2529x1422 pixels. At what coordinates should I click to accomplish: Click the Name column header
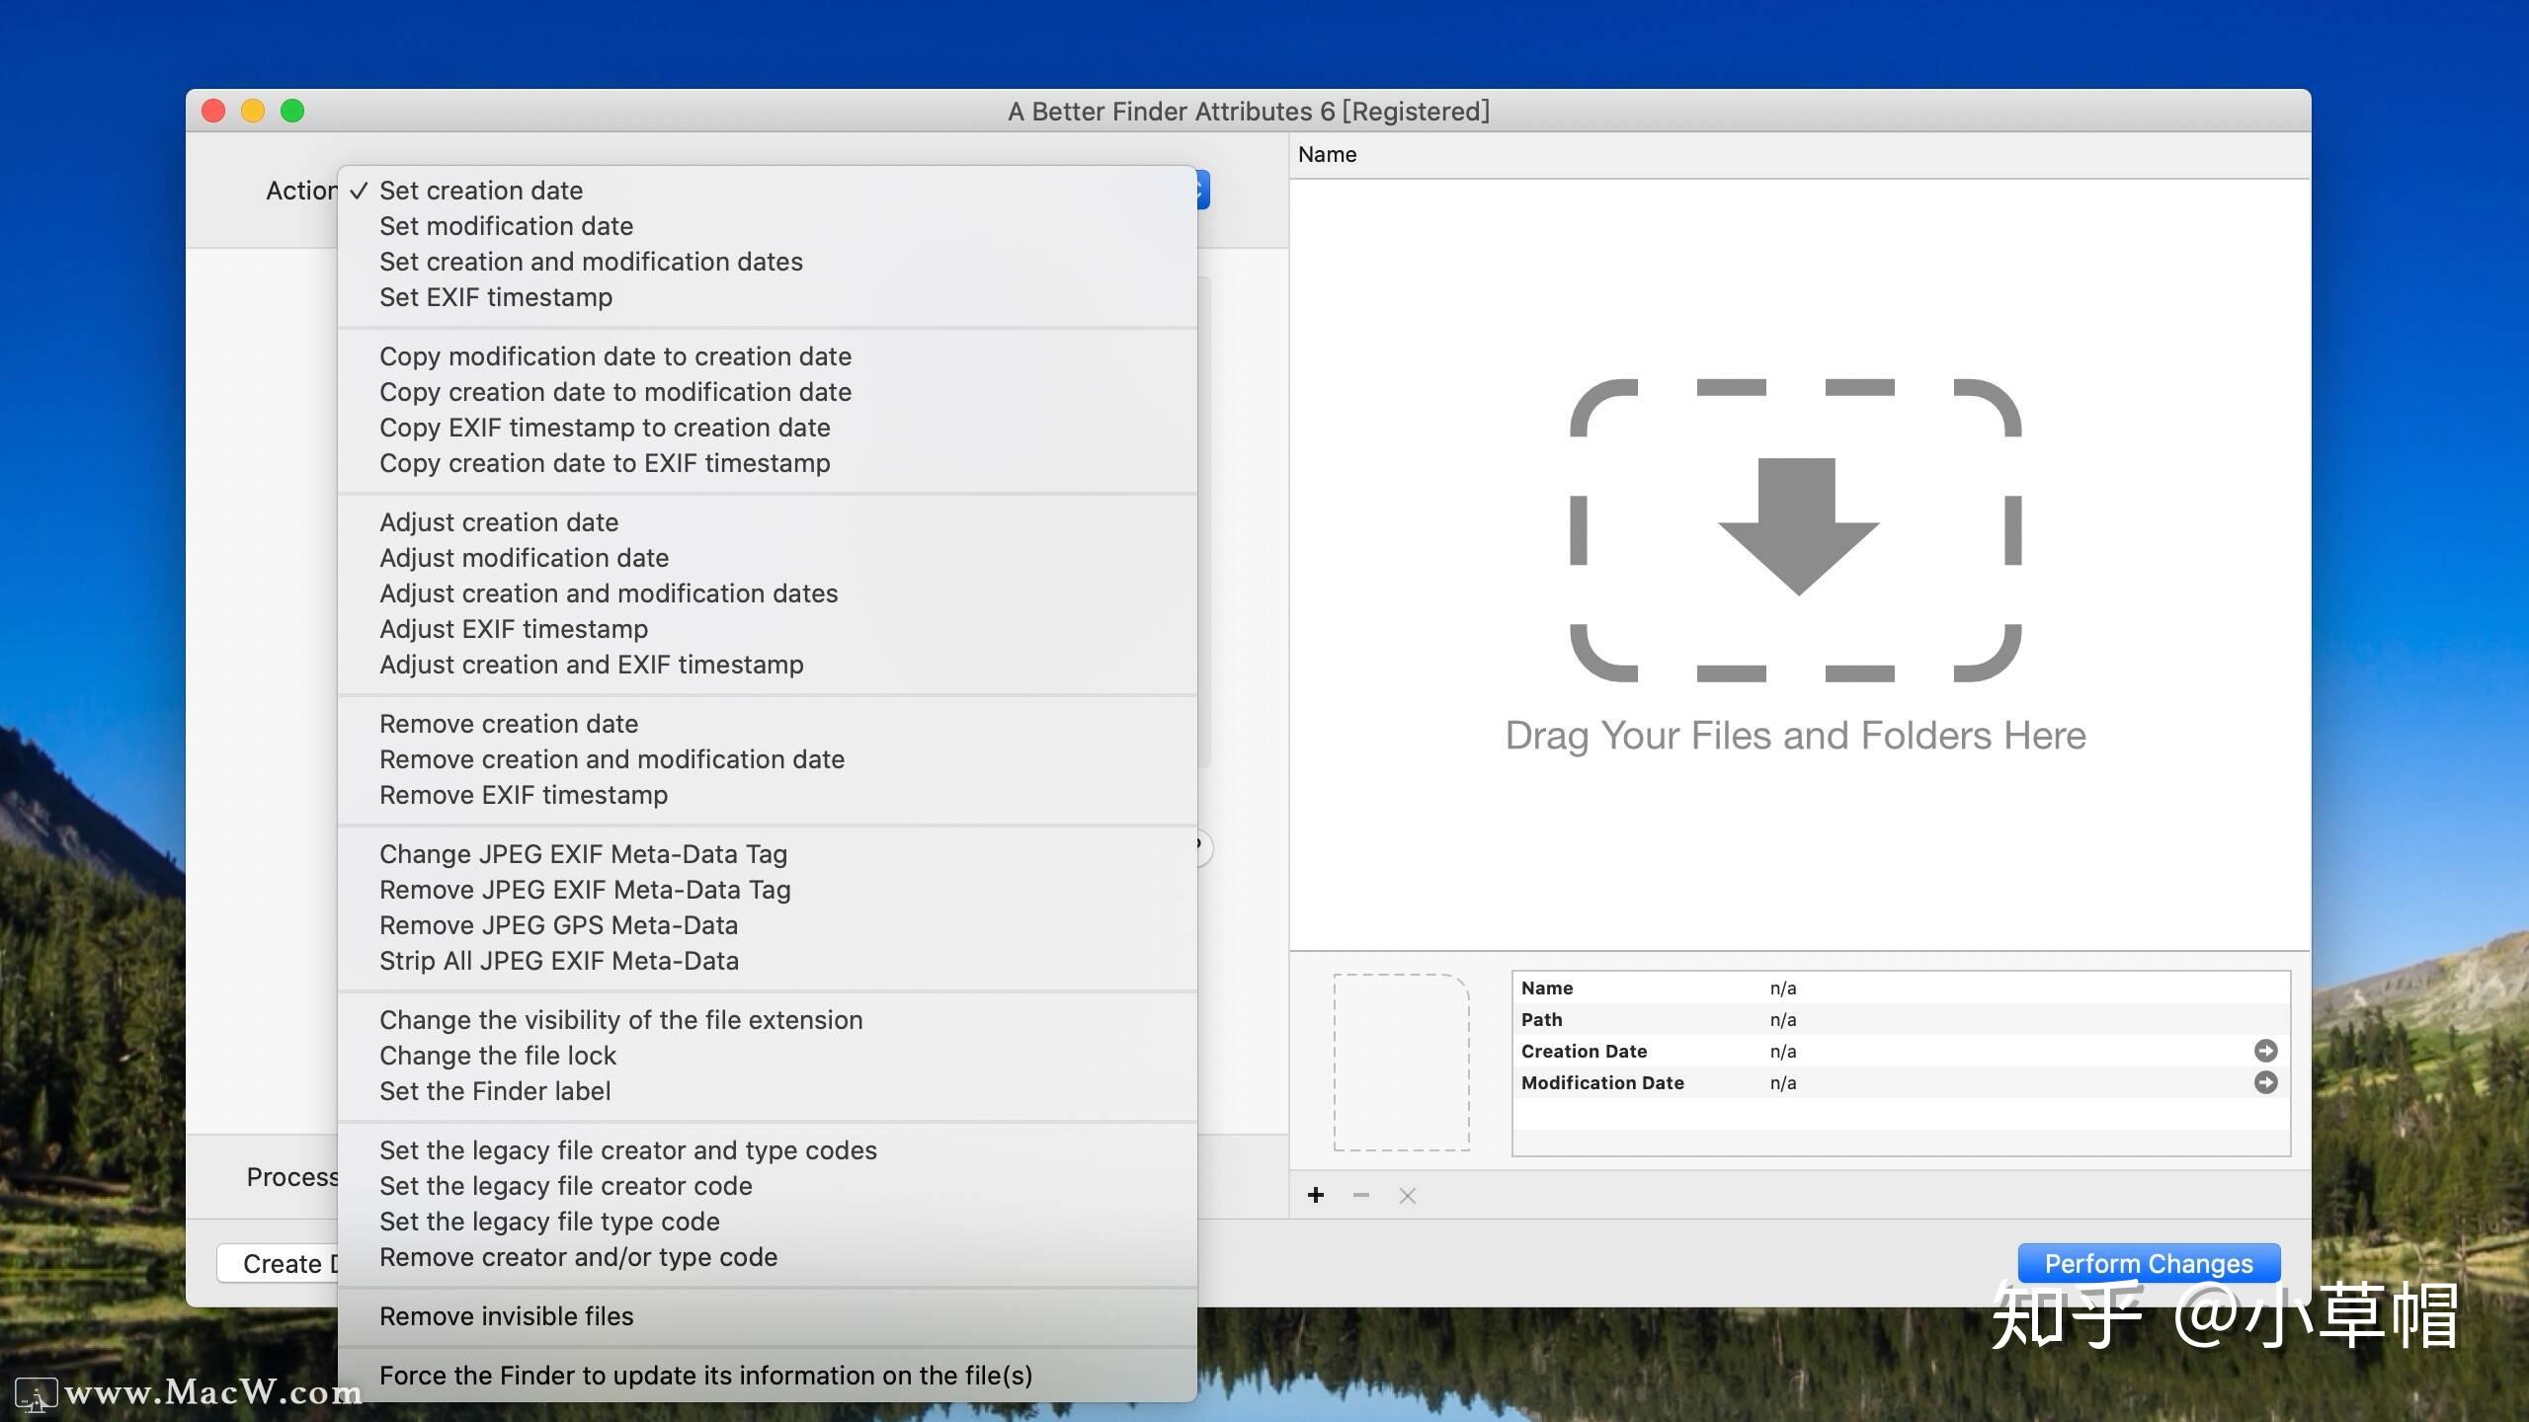point(1799,155)
